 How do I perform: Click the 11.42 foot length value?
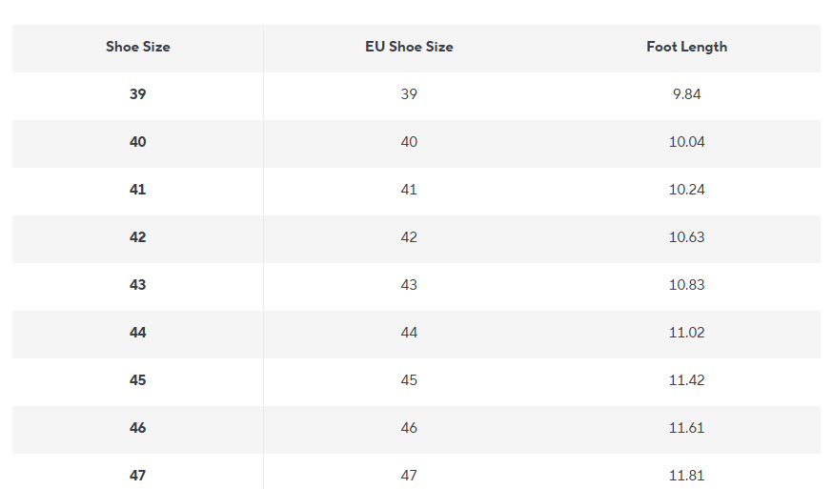[x=686, y=380]
